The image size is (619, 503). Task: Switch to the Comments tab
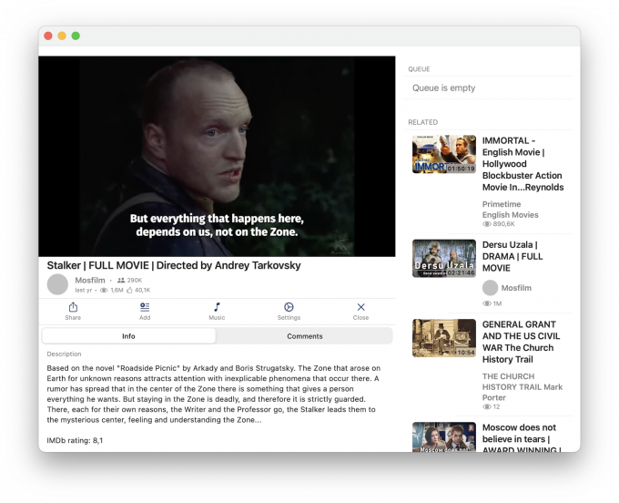point(304,336)
